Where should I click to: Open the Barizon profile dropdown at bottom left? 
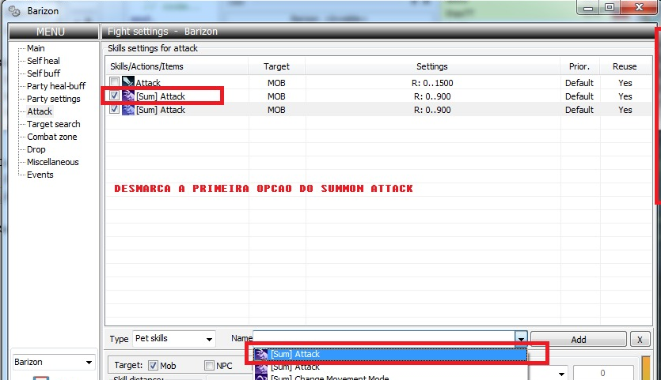coord(53,362)
